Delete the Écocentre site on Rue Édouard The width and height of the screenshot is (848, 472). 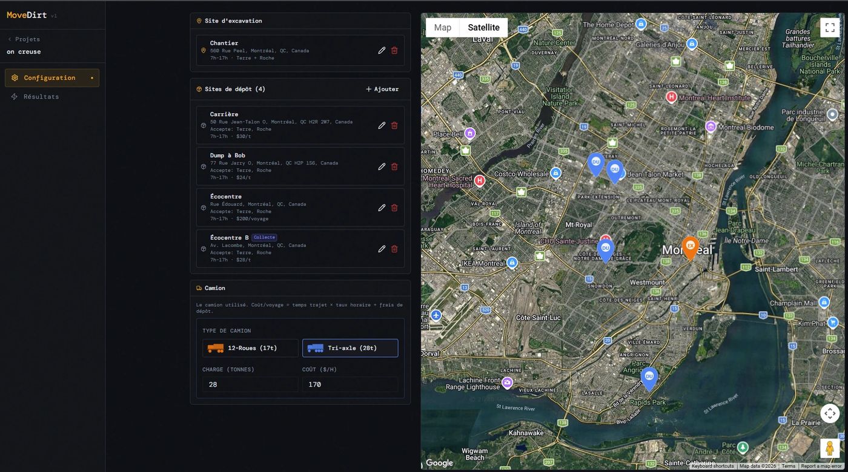point(394,208)
